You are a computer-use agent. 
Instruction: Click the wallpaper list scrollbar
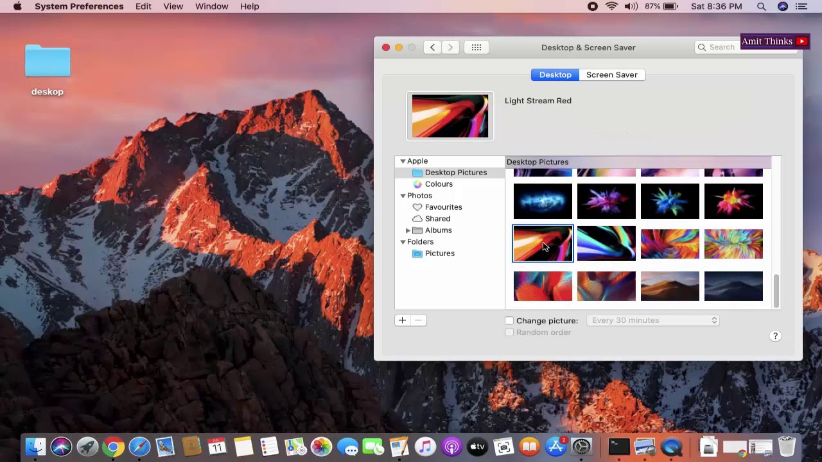pyautogui.click(x=776, y=291)
